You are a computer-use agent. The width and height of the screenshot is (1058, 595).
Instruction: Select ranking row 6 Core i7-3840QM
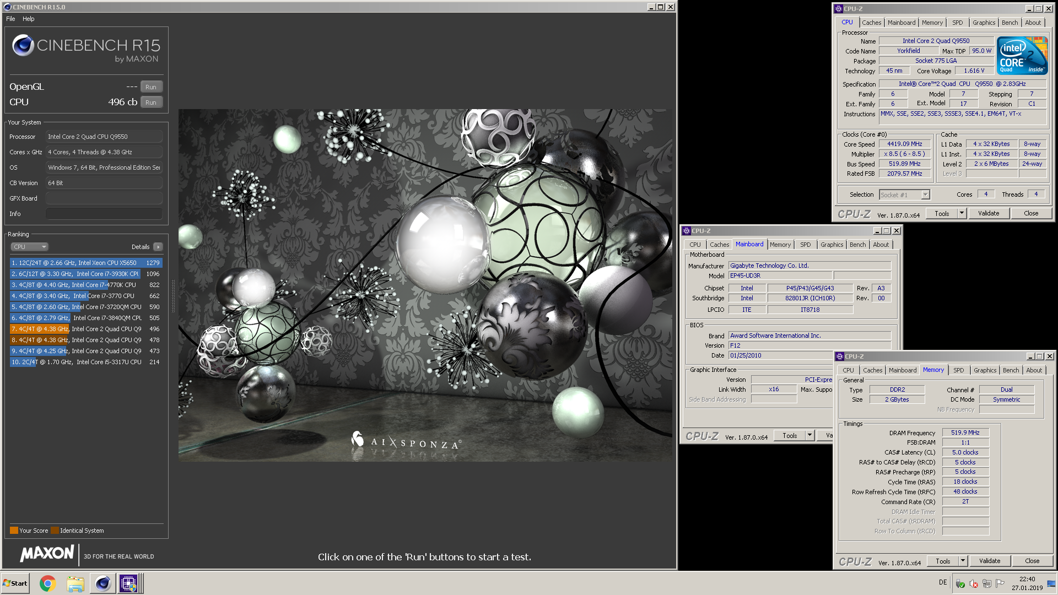(x=86, y=318)
